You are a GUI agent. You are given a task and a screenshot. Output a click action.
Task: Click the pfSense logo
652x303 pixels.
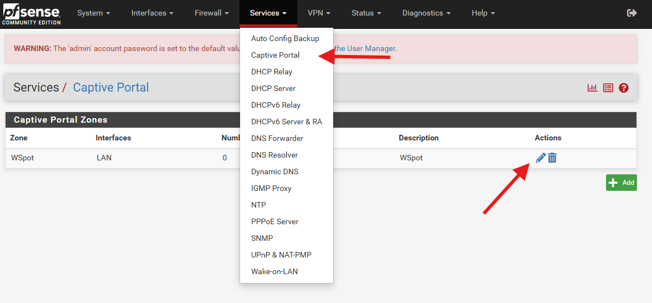point(30,13)
